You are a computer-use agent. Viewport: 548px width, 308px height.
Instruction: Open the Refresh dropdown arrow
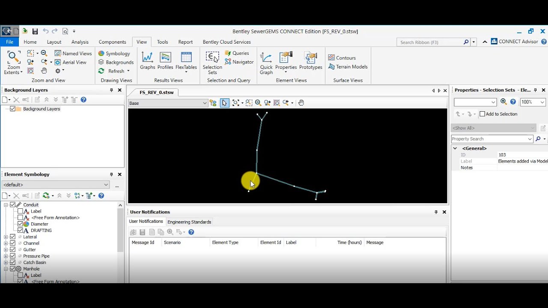[128, 71]
